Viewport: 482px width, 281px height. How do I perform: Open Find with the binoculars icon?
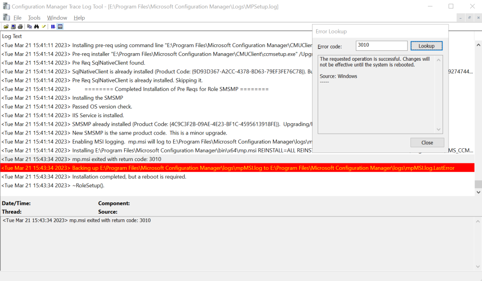coord(37,27)
